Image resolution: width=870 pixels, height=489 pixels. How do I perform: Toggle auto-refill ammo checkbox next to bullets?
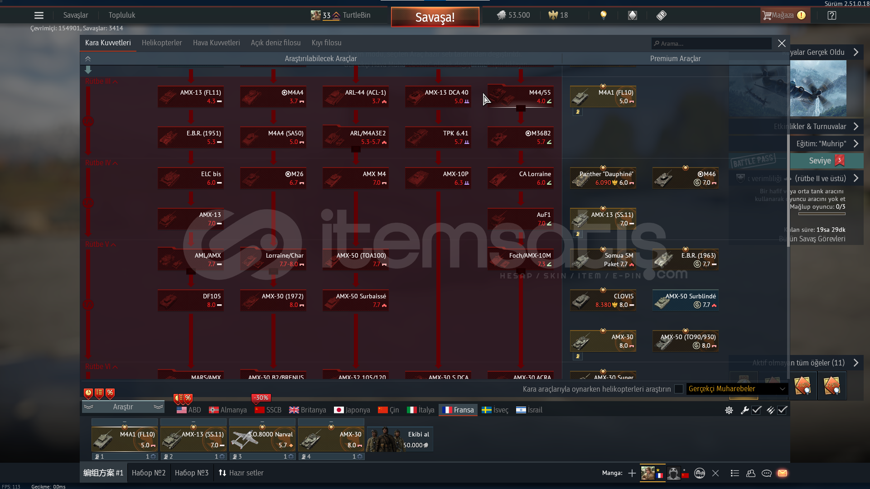coord(783,410)
